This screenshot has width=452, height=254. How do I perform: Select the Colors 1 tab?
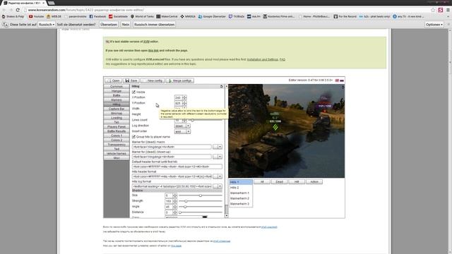click(x=117, y=135)
